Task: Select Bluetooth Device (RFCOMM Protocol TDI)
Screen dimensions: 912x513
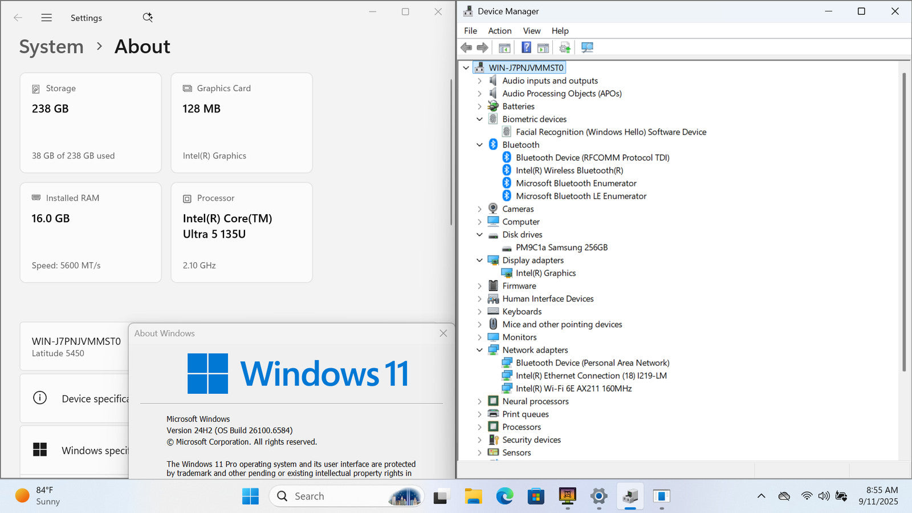Action: pos(593,158)
